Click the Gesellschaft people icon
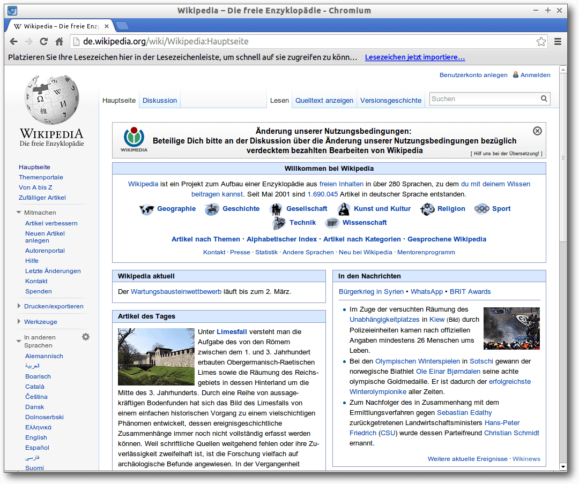This screenshot has width=579, height=484. click(276, 209)
